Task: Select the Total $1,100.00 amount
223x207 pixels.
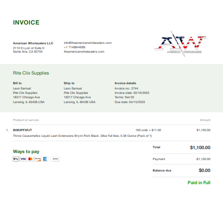Action: click(200, 147)
